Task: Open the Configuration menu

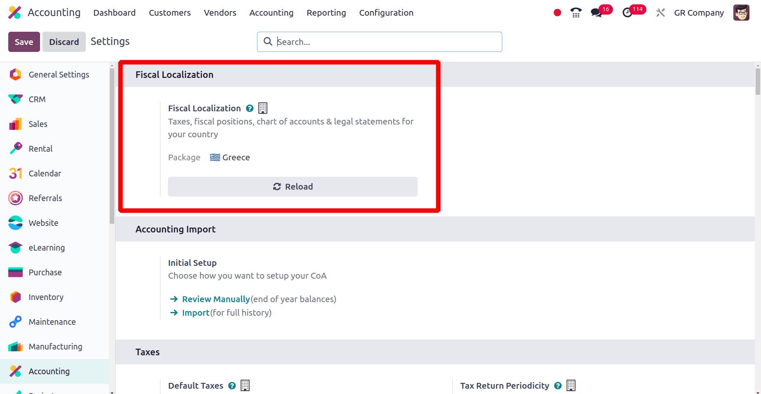Action: (386, 13)
